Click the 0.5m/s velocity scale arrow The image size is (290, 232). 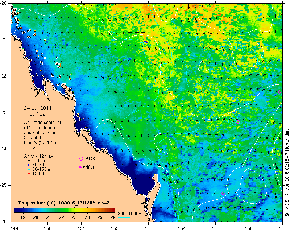click(32, 148)
